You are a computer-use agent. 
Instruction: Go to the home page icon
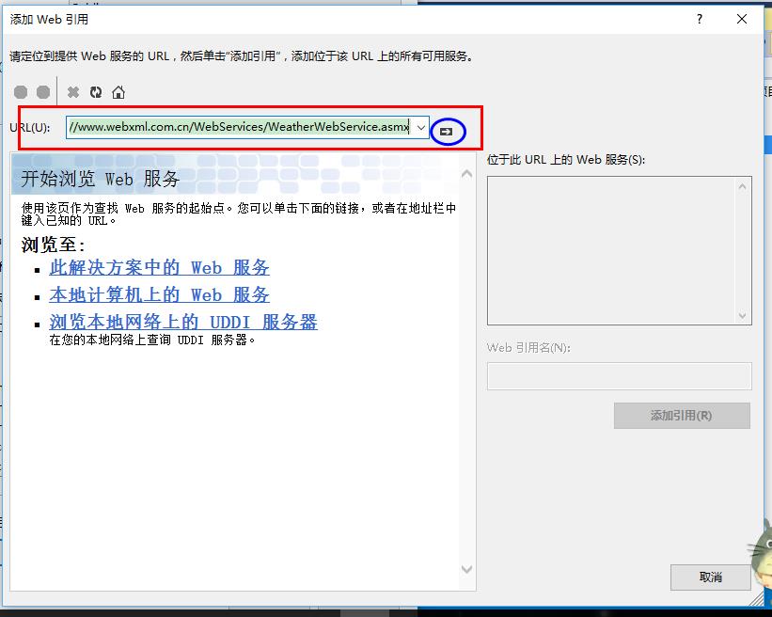click(118, 92)
